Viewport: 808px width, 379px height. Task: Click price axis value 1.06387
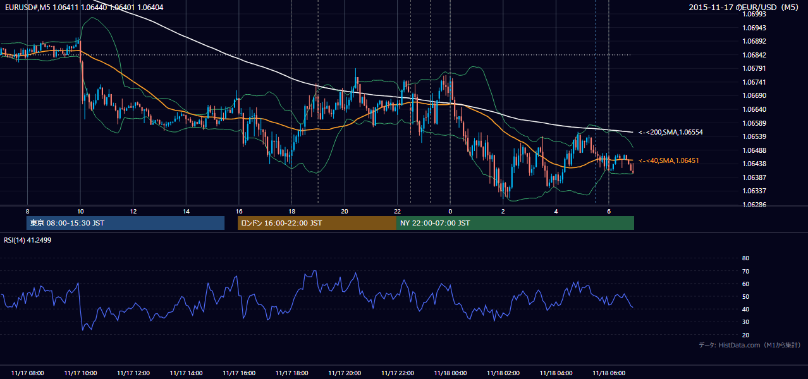(754, 177)
